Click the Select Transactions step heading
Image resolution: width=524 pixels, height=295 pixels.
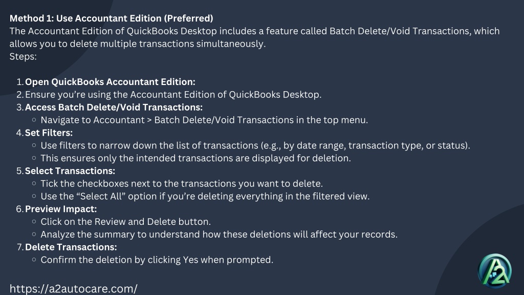click(x=70, y=171)
